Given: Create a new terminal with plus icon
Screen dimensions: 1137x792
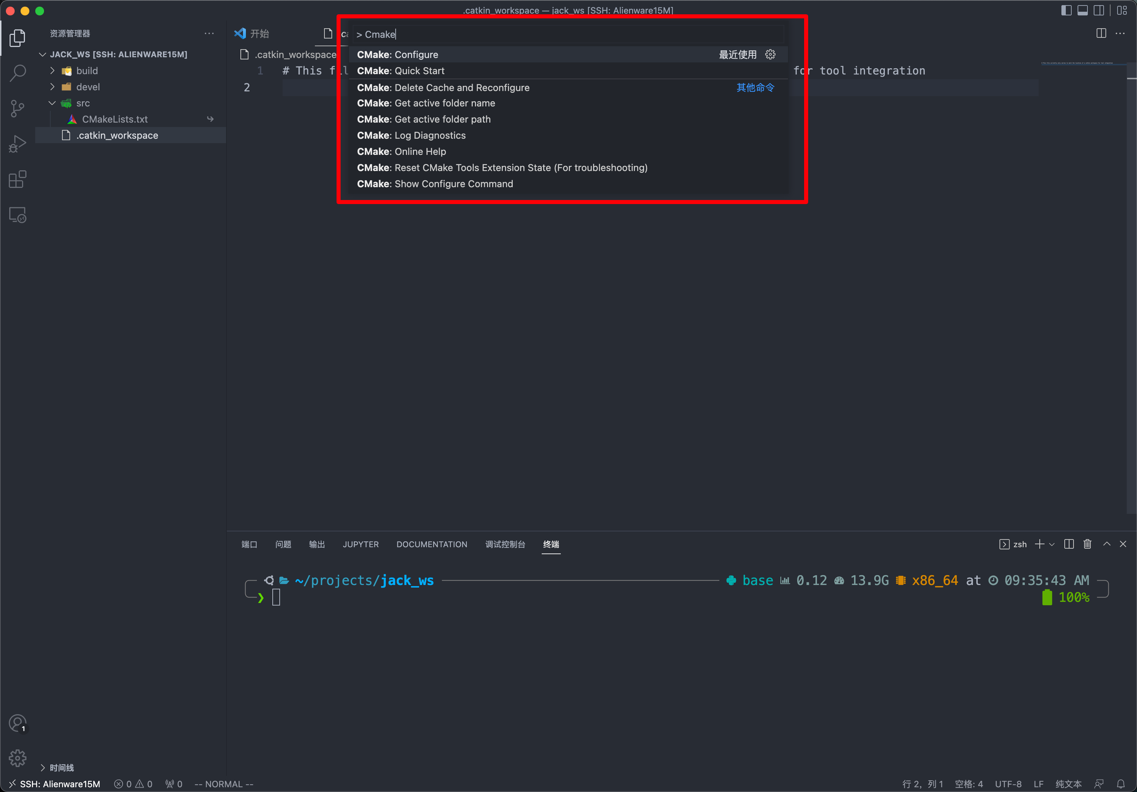Looking at the screenshot, I should [1039, 544].
